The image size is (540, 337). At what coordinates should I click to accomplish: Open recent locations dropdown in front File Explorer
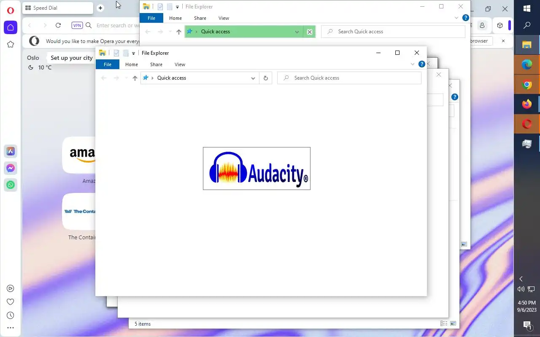click(x=126, y=78)
